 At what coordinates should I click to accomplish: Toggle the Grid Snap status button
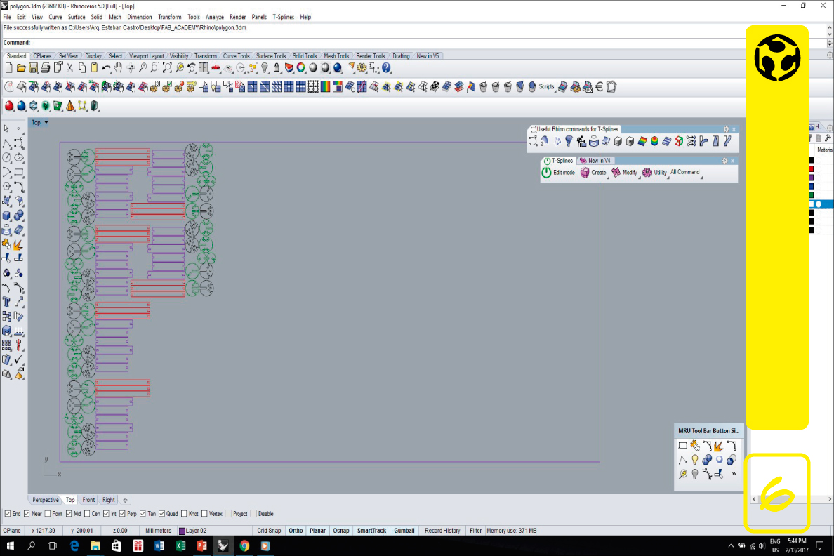point(269,531)
